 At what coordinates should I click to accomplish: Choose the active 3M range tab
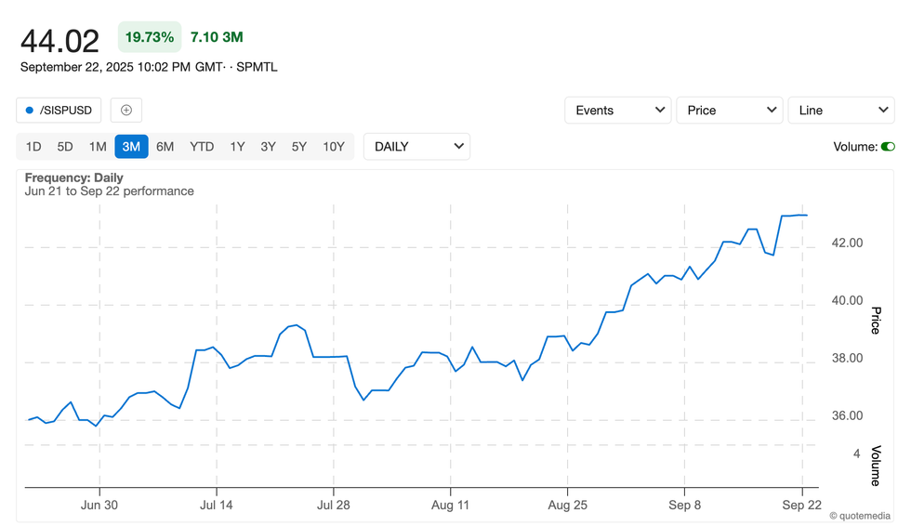(131, 147)
